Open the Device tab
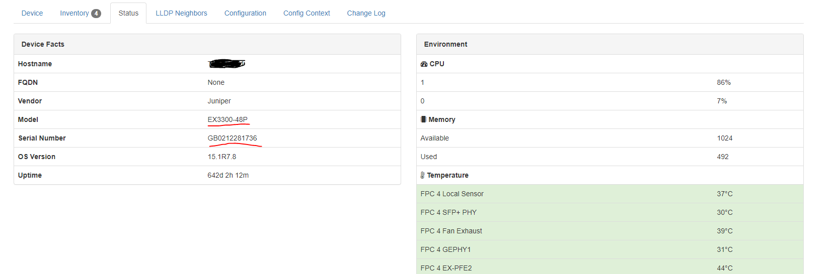837x274 pixels. point(32,14)
